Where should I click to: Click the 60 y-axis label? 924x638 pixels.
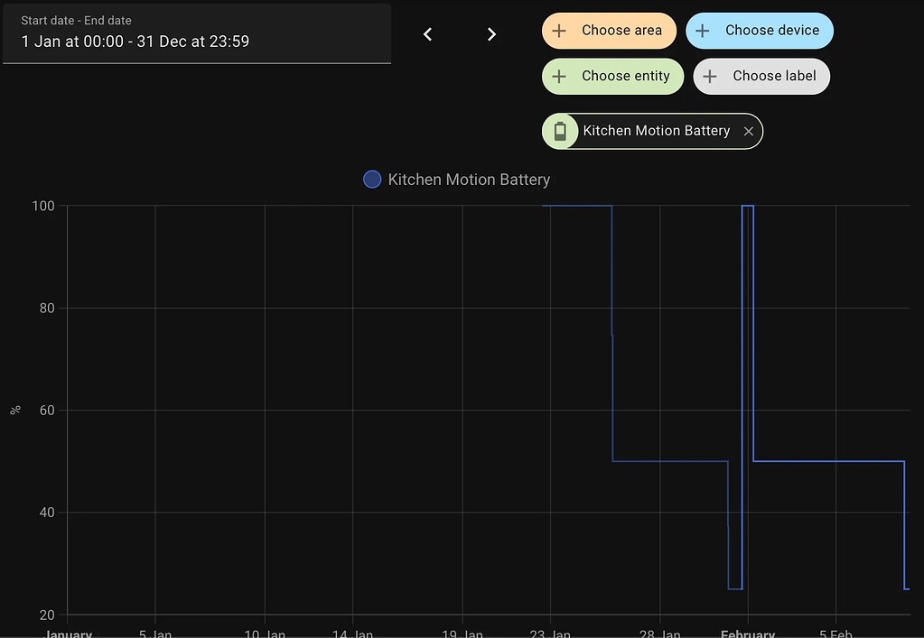tap(47, 411)
